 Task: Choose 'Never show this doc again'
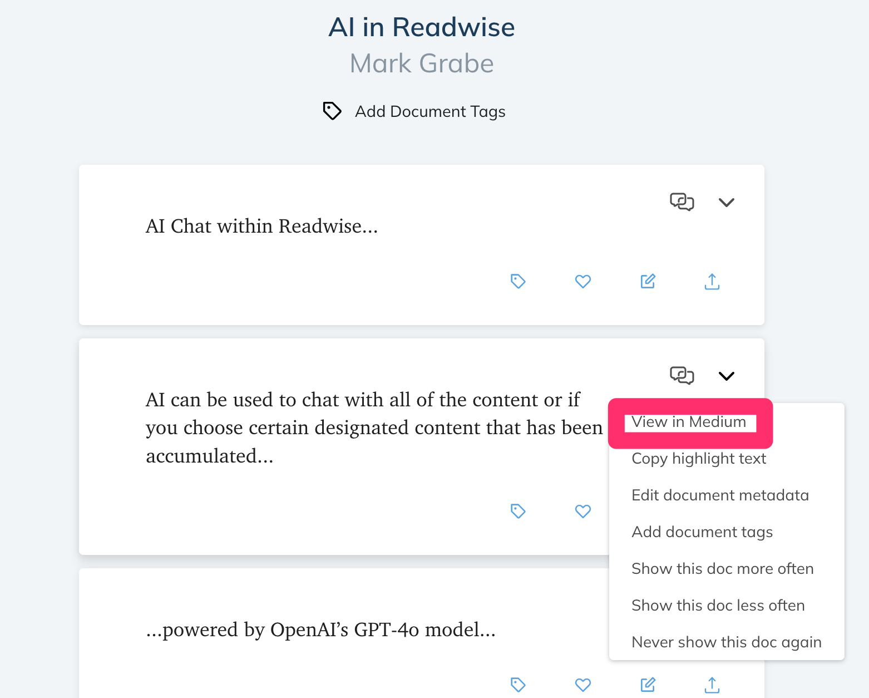727,642
